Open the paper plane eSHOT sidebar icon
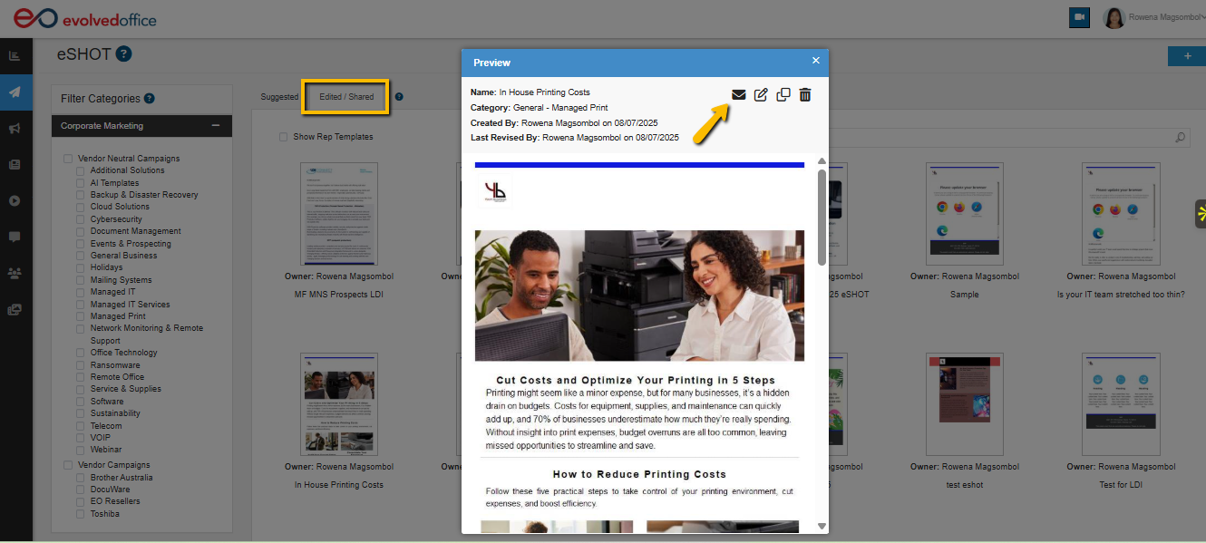 coord(15,92)
